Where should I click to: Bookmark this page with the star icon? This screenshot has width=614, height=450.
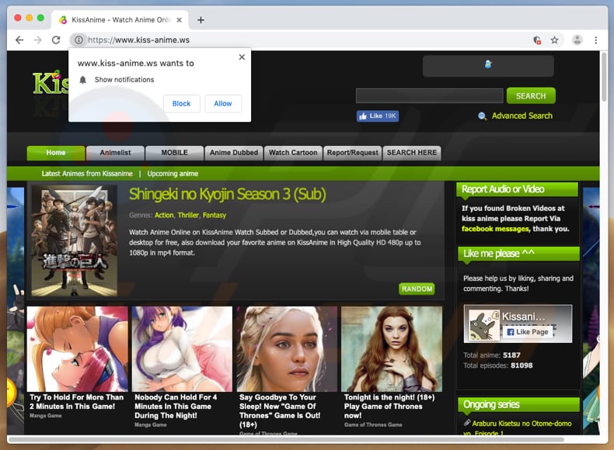coord(554,40)
